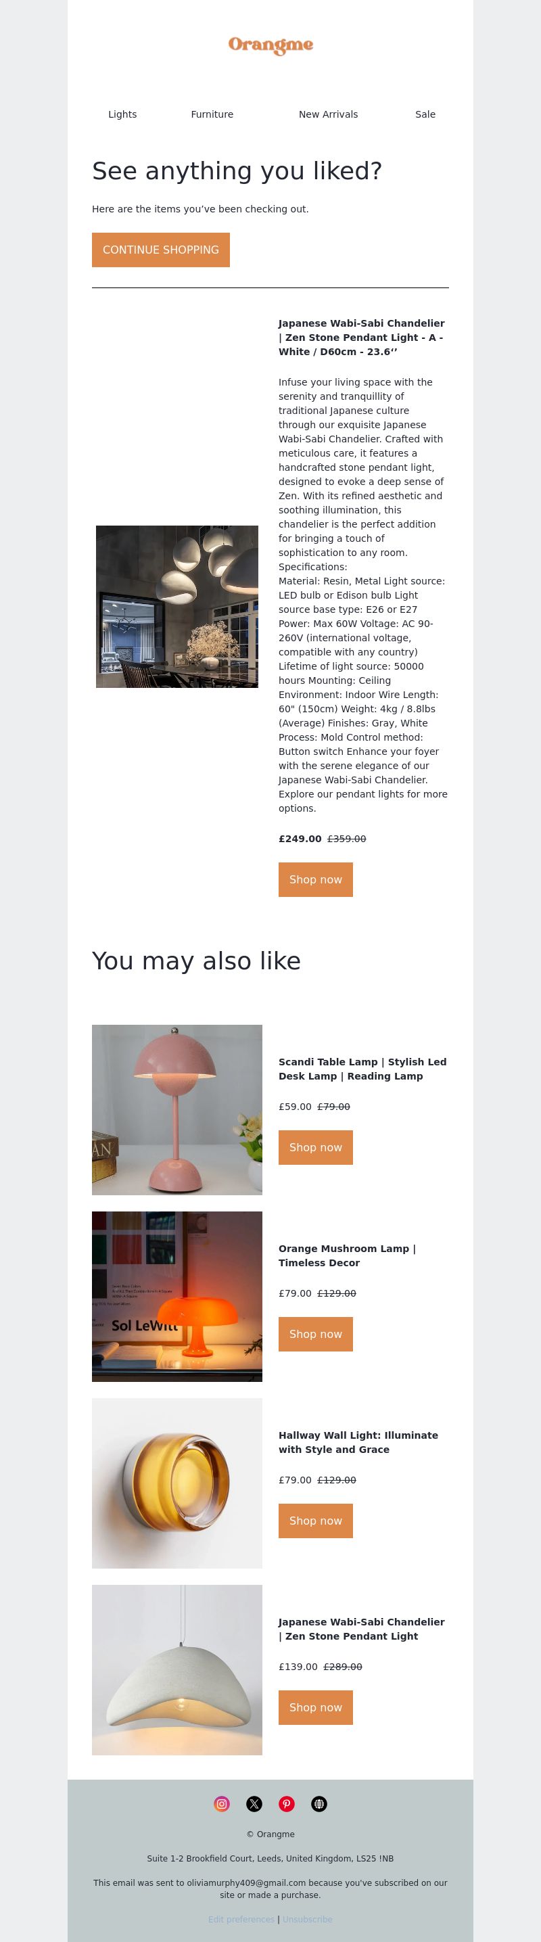Viewport: 541px width, 1942px height.
Task: Open the Lights menu item
Action: click(122, 114)
